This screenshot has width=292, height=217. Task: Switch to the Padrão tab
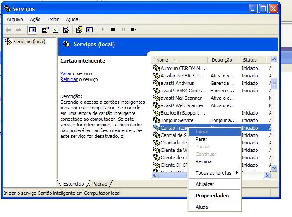pos(100,184)
